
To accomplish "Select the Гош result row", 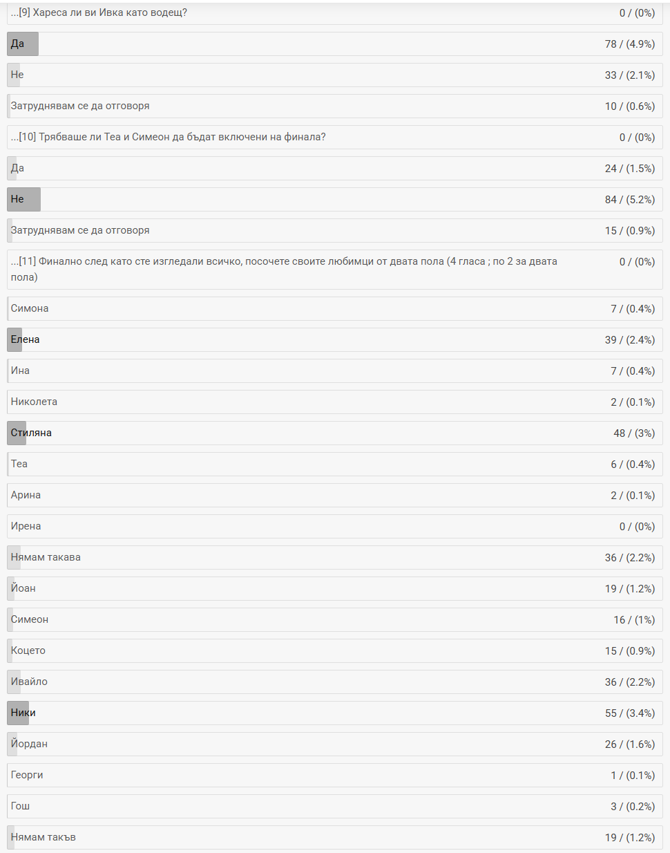I will [x=335, y=806].
